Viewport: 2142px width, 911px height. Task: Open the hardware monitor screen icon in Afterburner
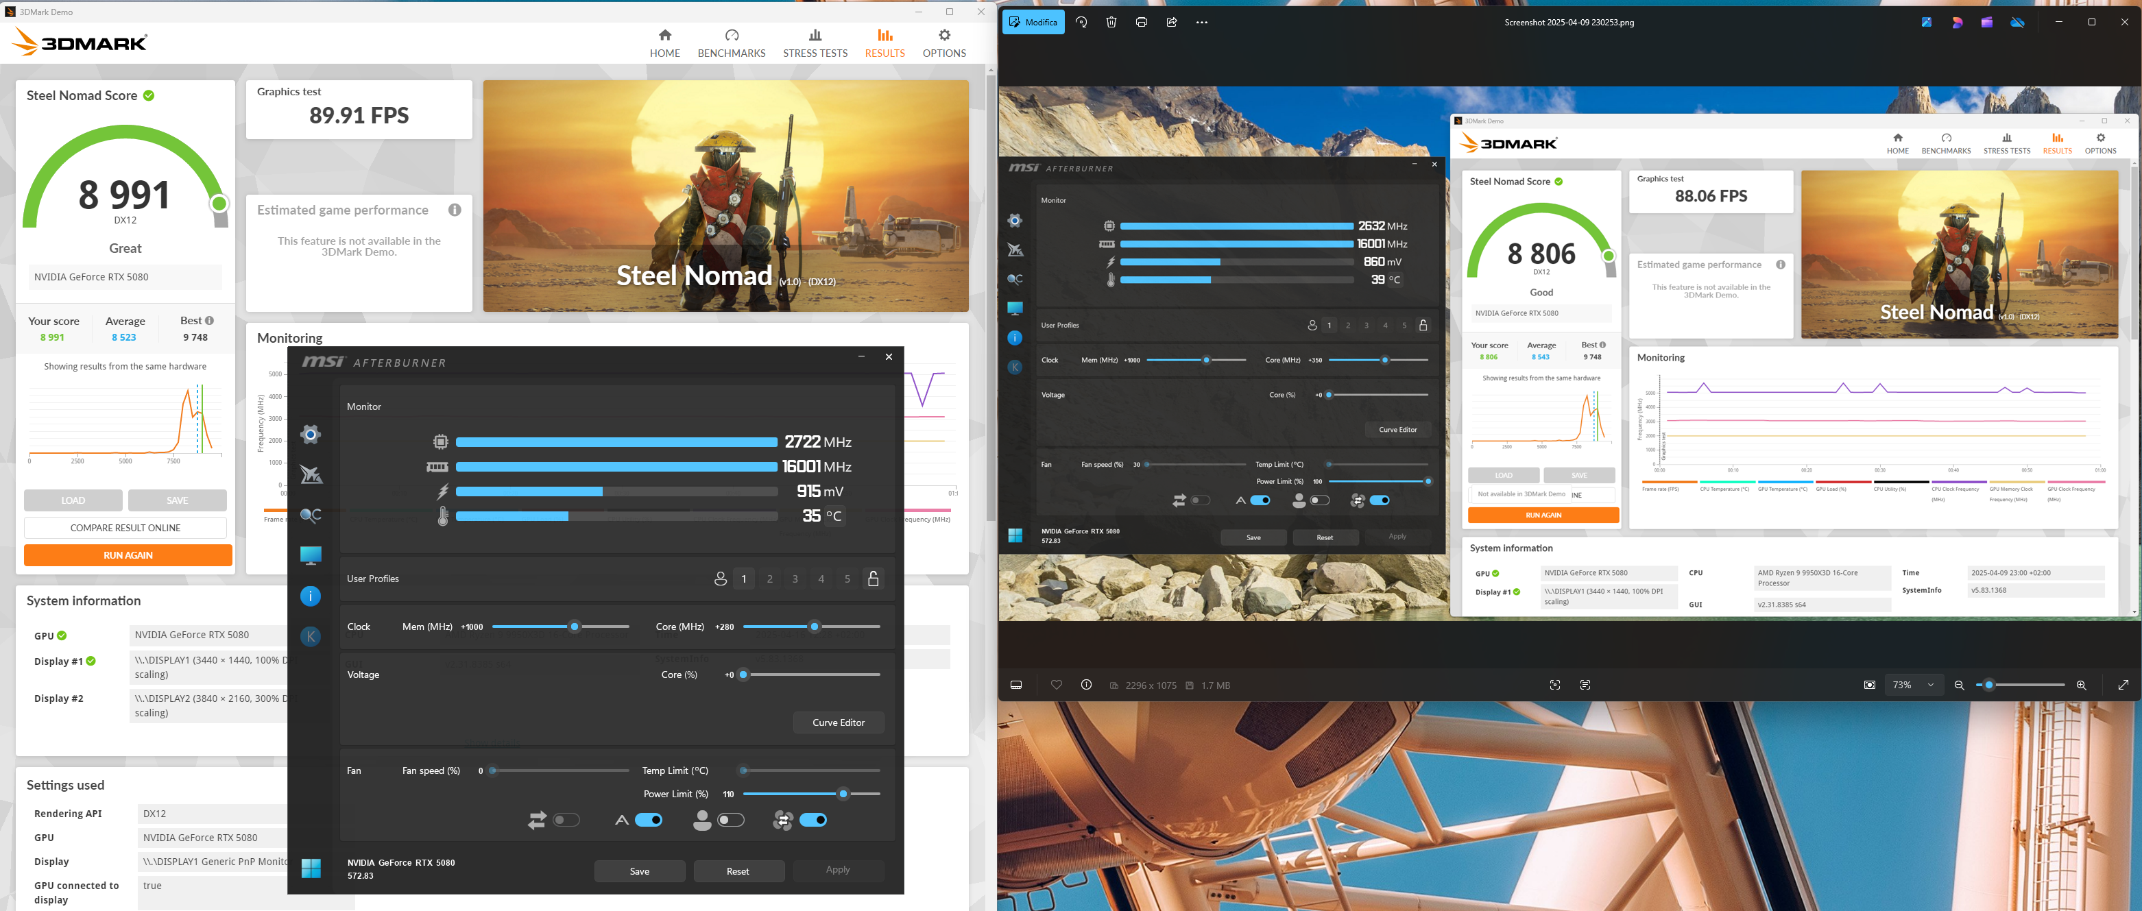coord(310,555)
